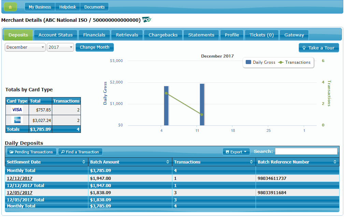Switch to the Chargebacks tab
The width and height of the screenshot is (345, 217).
[163, 35]
